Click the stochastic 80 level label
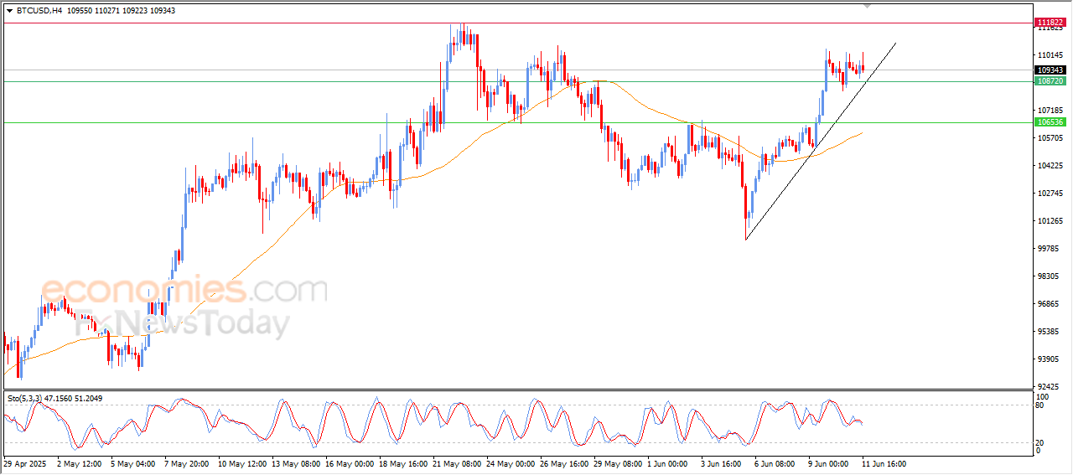1073x475 pixels. (x=1040, y=405)
